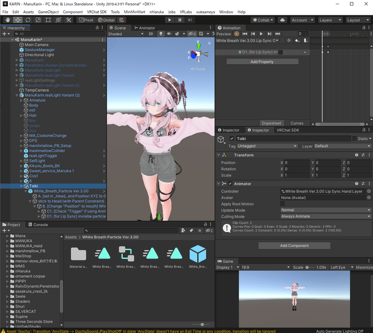Image resolution: width=373 pixels, height=333 pixels.
Task: Click the Add Property button
Action: (x=262, y=61)
